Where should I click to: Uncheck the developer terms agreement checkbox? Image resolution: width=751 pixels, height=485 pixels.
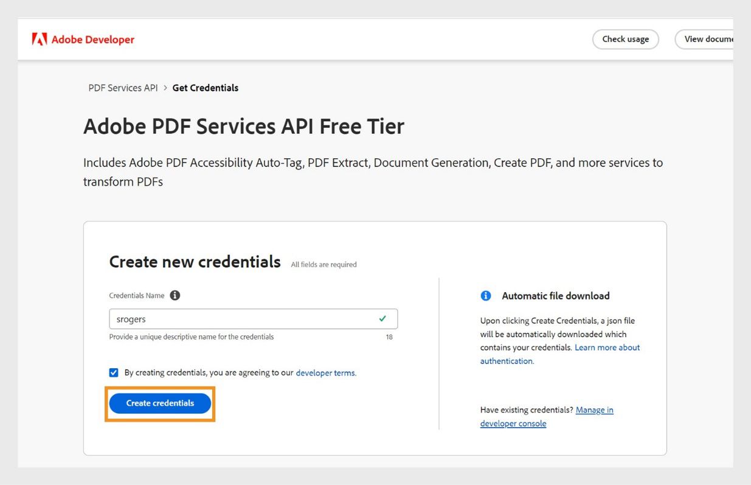[113, 372]
